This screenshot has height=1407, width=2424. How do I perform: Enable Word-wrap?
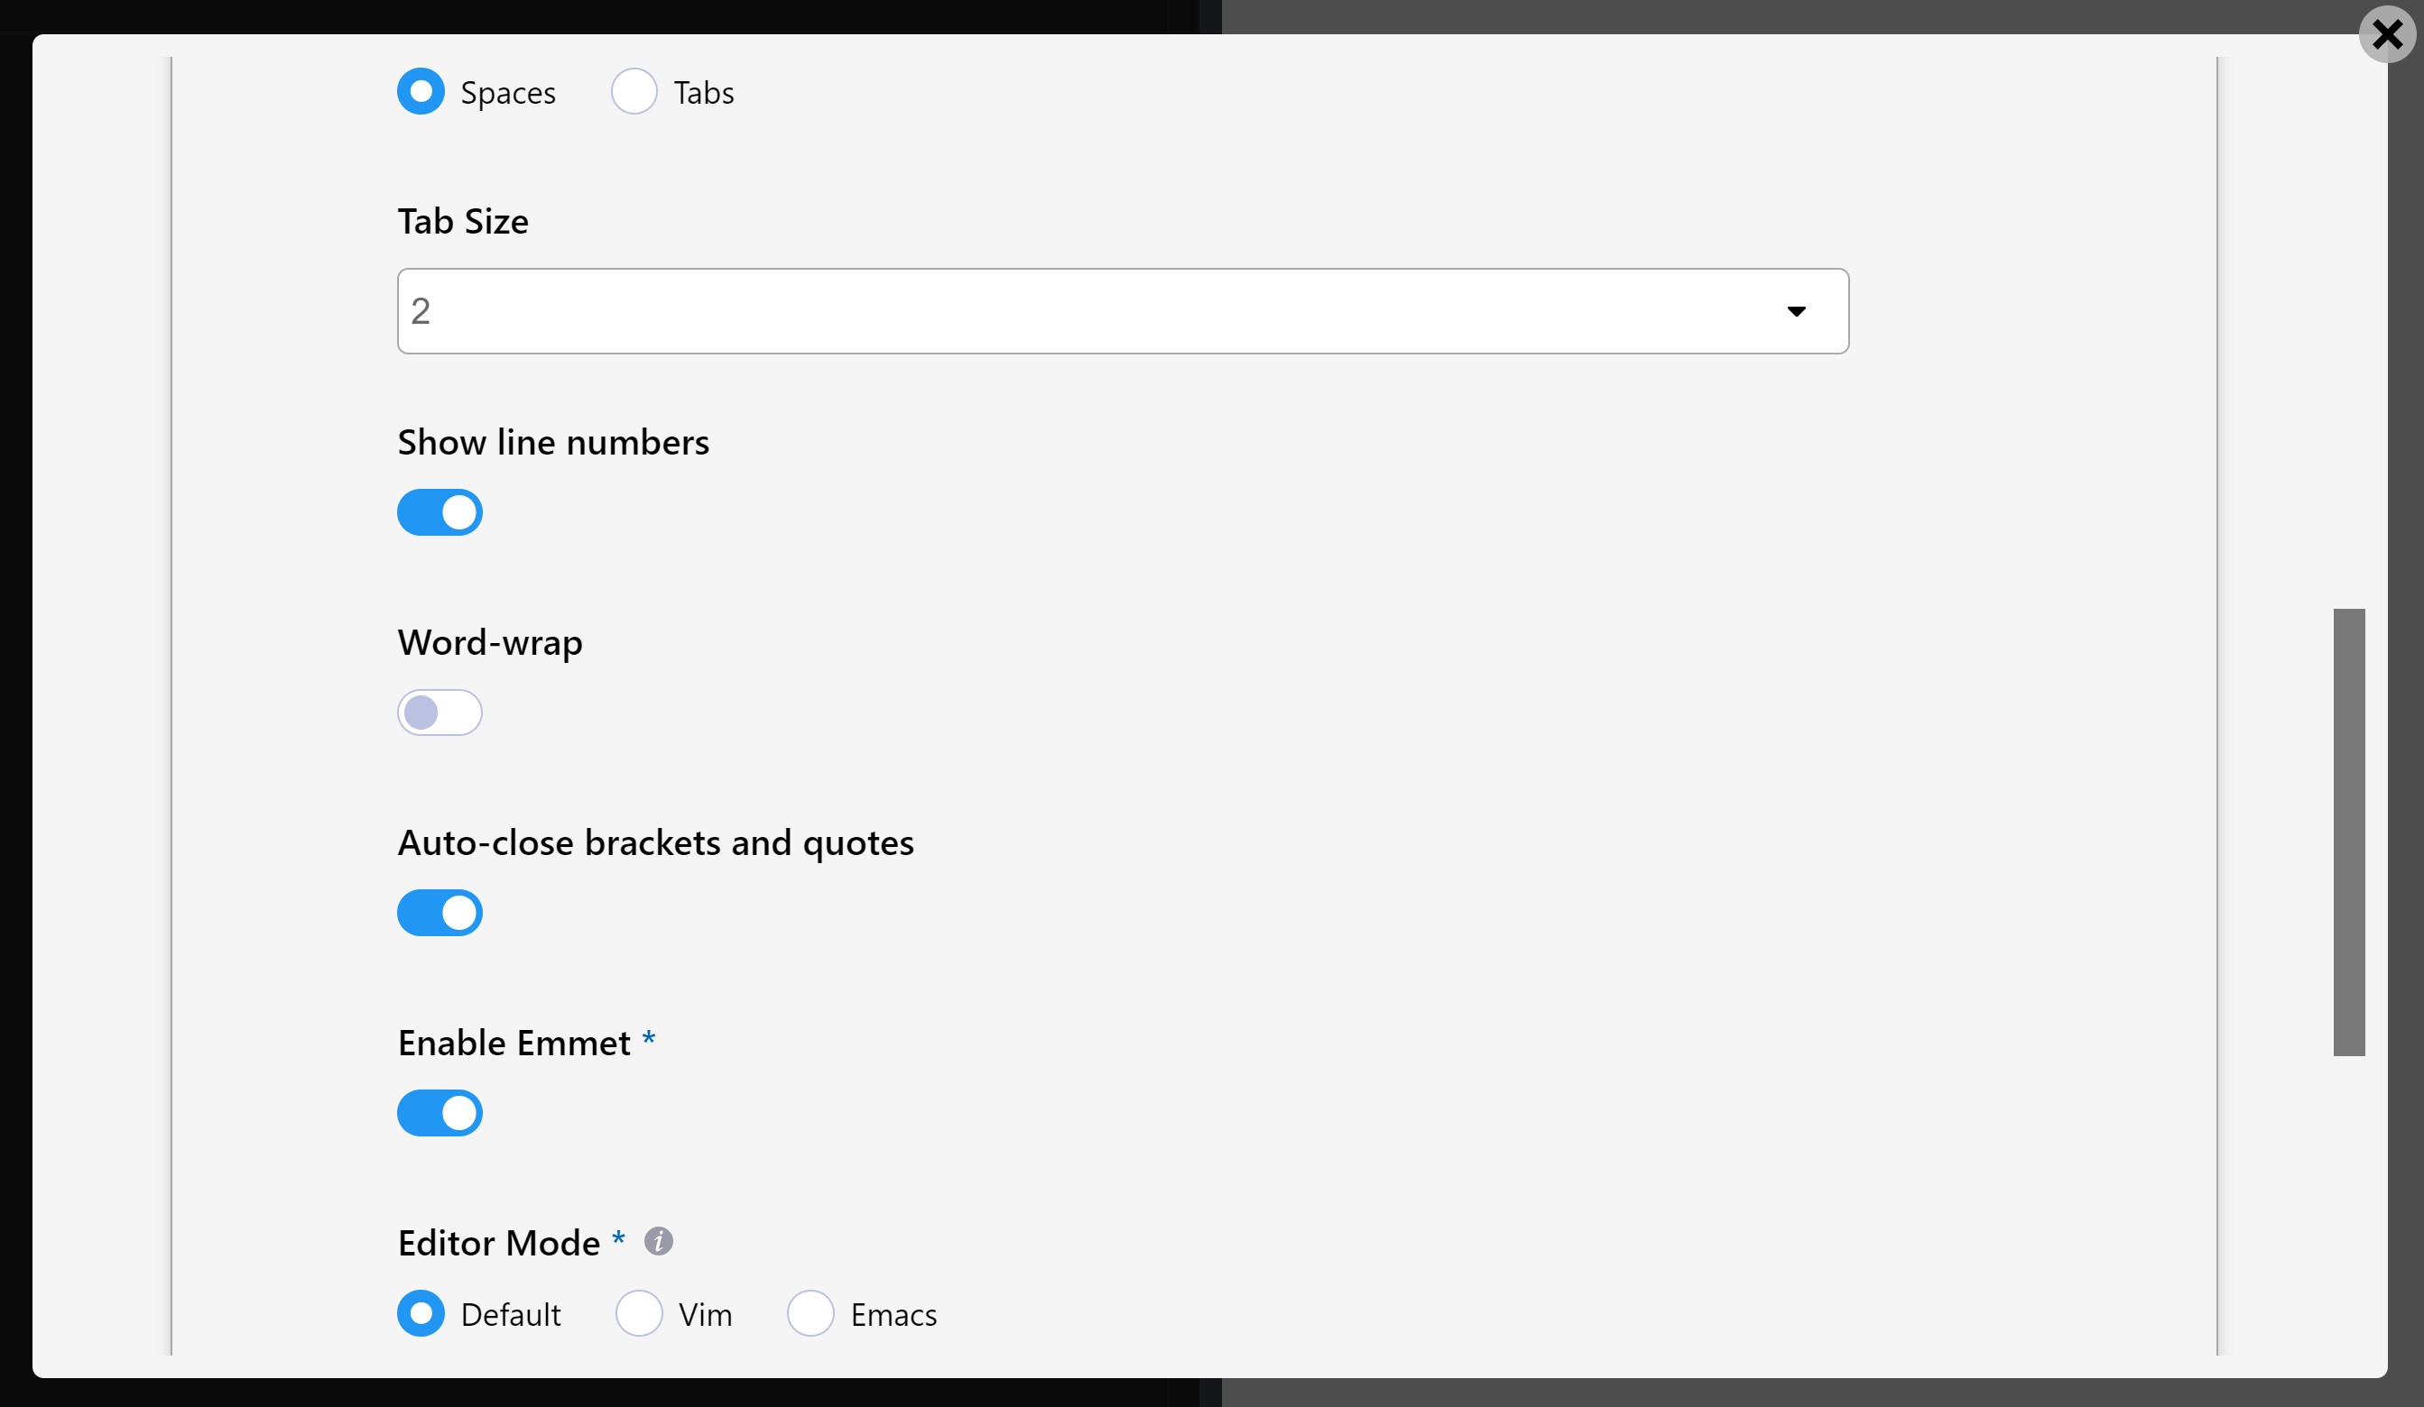click(x=439, y=713)
